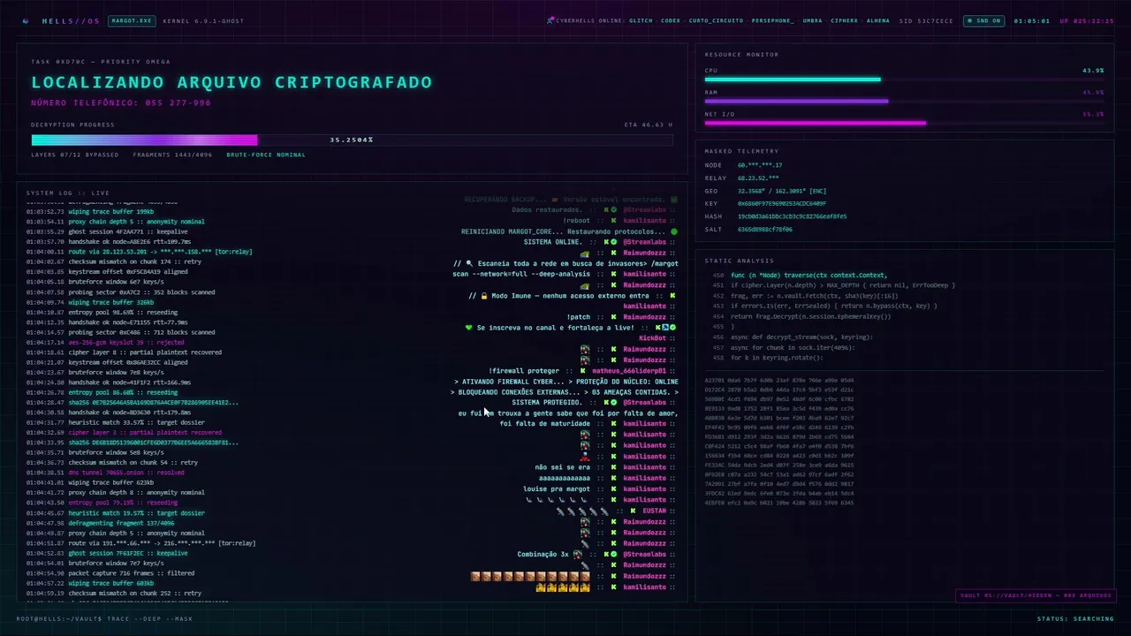This screenshot has height=636, width=1131.
Task: Click the VAULT MS://VAULT/HIDDEN badge
Action: pyautogui.click(x=1036, y=595)
